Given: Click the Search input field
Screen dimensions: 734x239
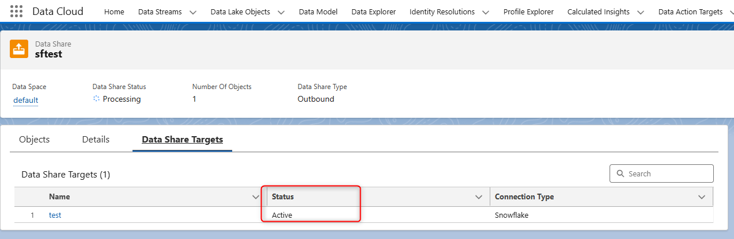Looking at the screenshot, I should 661,174.
